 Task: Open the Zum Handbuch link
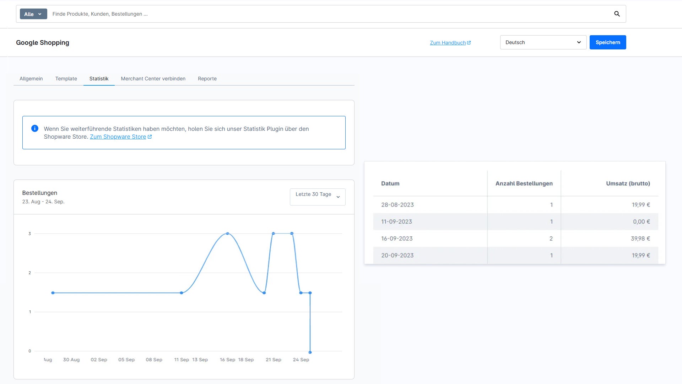pos(448,43)
